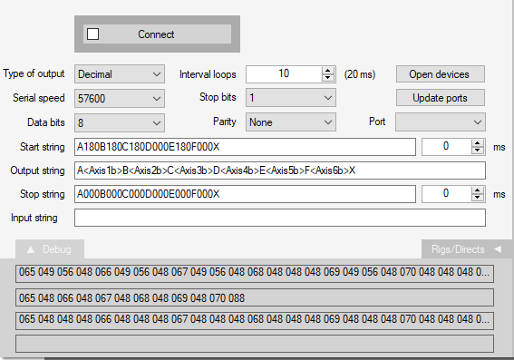Click the Serial speed label
Screen dimensions: 514x360
39,98
